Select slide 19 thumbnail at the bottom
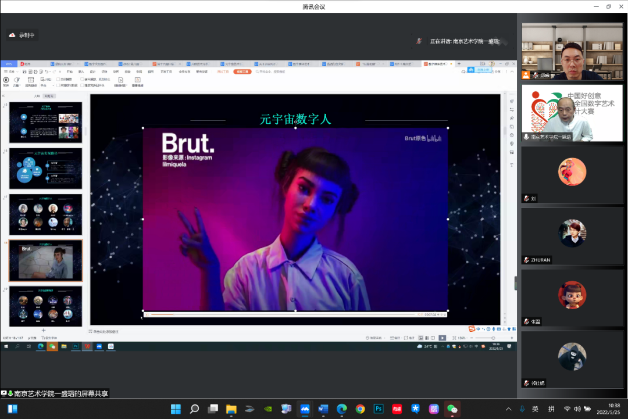 [x=46, y=306]
